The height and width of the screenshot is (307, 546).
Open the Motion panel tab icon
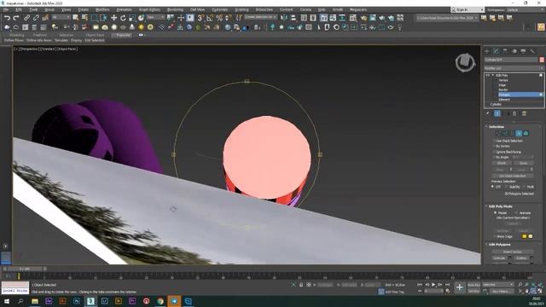click(514, 51)
